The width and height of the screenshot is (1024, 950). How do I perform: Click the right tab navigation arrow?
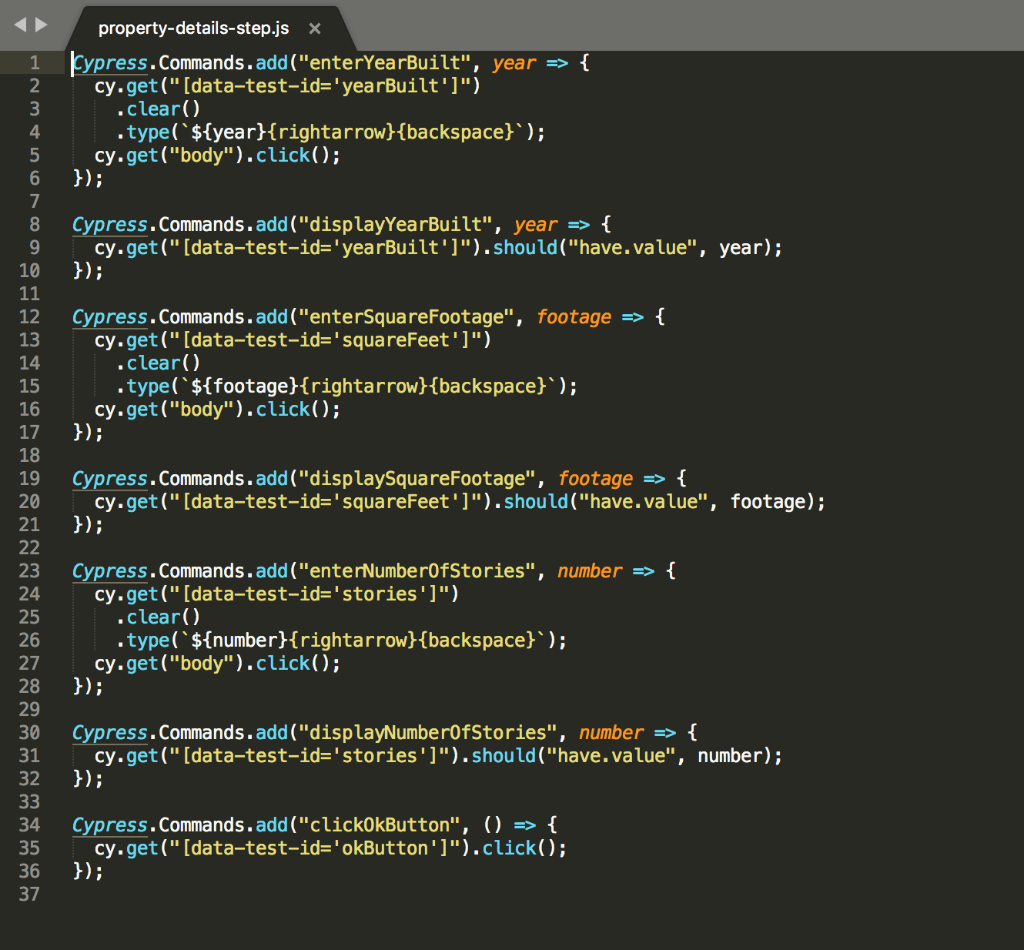(x=42, y=25)
